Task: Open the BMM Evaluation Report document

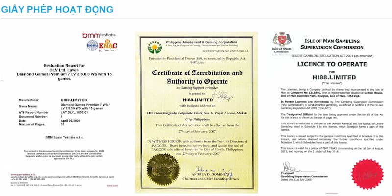Action: coord(68,113)
